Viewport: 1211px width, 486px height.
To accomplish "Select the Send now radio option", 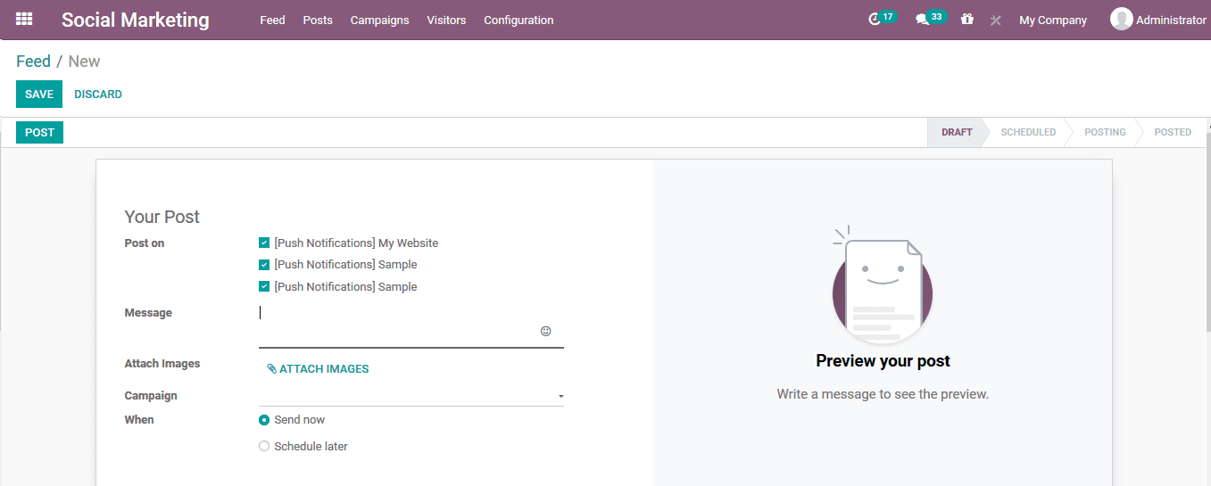I will 264,420.
